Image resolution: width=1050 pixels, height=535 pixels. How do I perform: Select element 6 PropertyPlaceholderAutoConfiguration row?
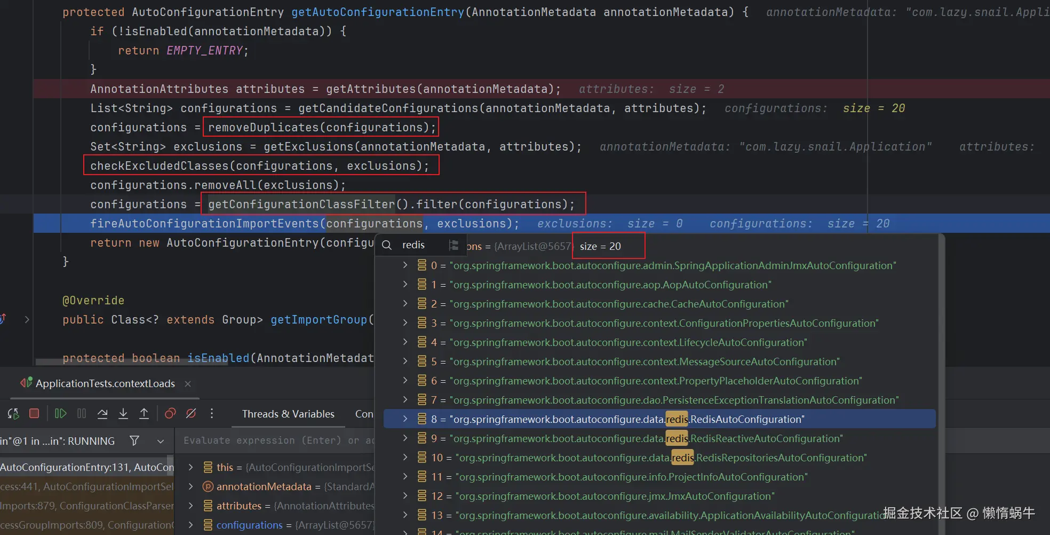pyautogui.click(x=659, y=381)
